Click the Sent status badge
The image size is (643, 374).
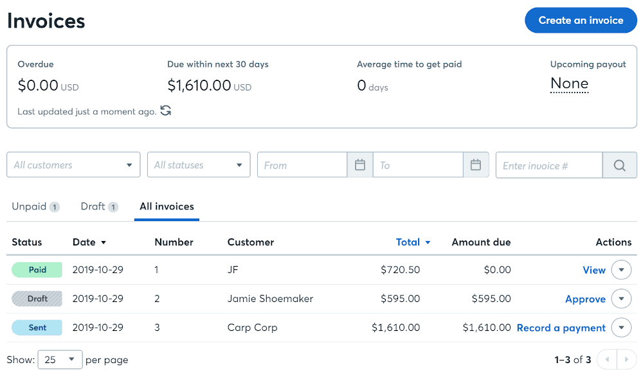[37, 328]
